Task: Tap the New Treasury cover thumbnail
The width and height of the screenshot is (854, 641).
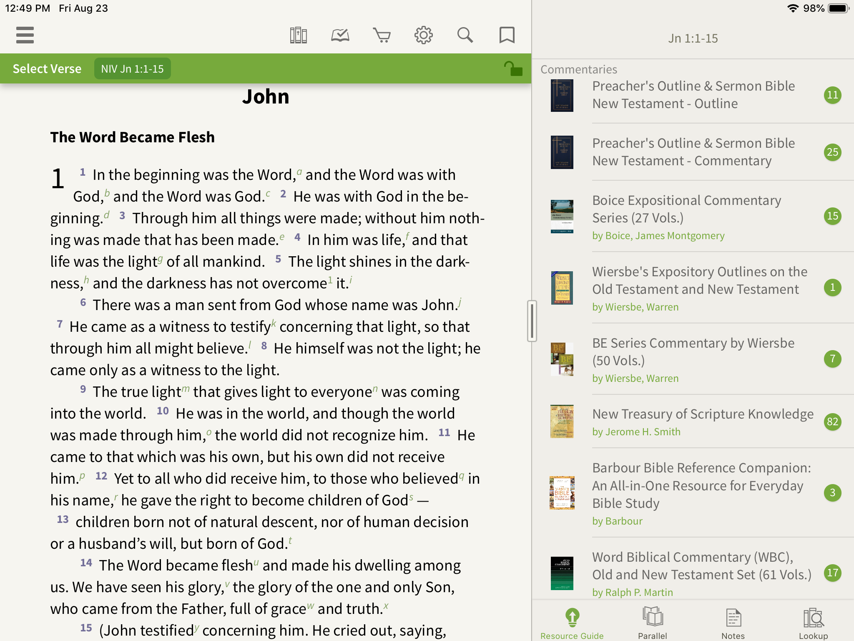Action: [x=562, y=421]
